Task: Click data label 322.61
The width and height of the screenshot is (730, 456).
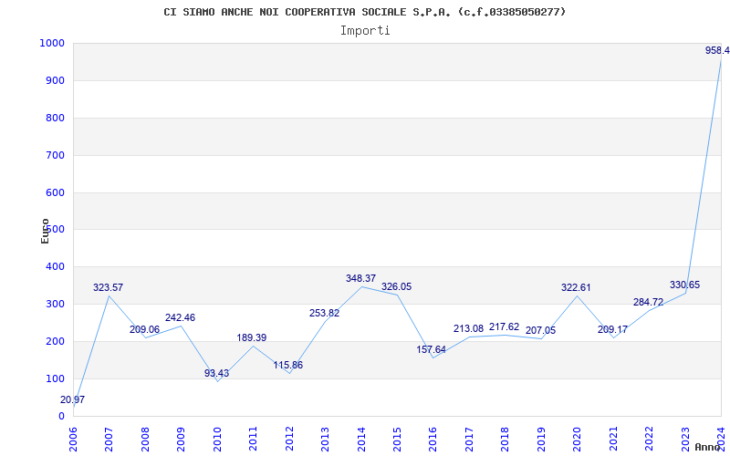Action: point(576,287)
